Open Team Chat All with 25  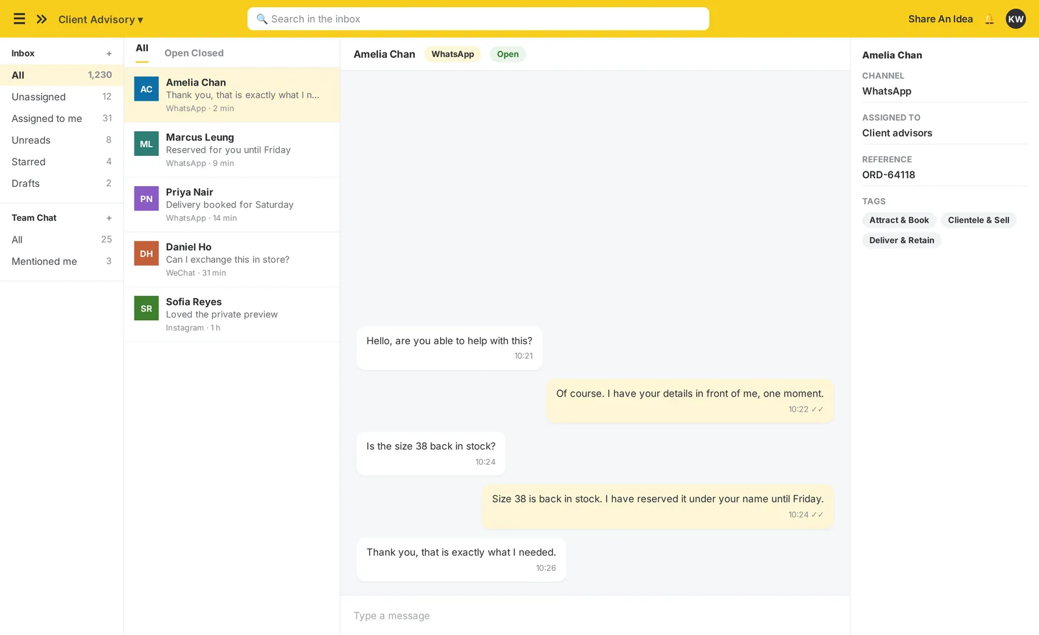pyautogui.click(x=62, y=240)
